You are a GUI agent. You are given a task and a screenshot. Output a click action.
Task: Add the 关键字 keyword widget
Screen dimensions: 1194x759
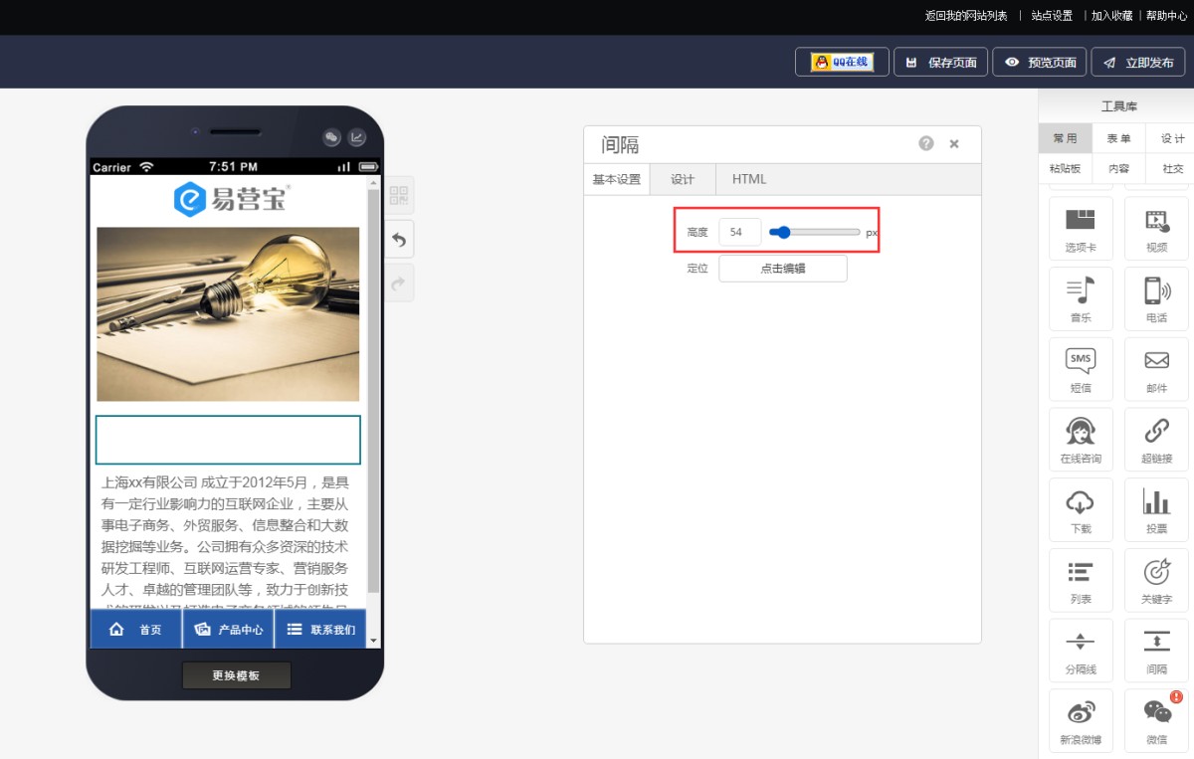point(1156,581)
